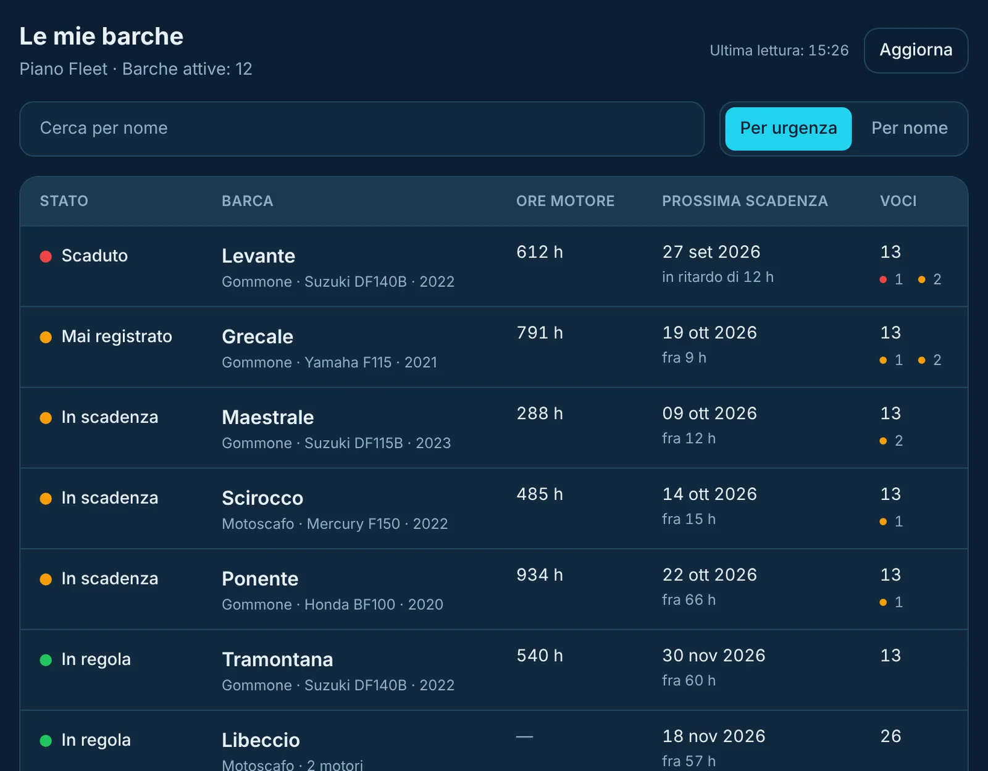The width and height of the screenshot is (988, 771).
Task: Click the 30 nov 2026 deadline
Action: (x=714, y=656)
